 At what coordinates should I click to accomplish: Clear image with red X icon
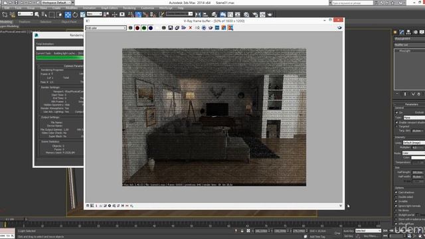[x=191, y=28]
